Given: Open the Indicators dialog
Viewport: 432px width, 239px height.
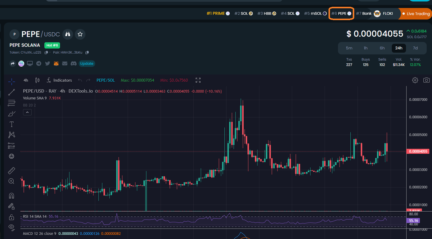Looking at the screenshot, I should (x=59, y=80).
